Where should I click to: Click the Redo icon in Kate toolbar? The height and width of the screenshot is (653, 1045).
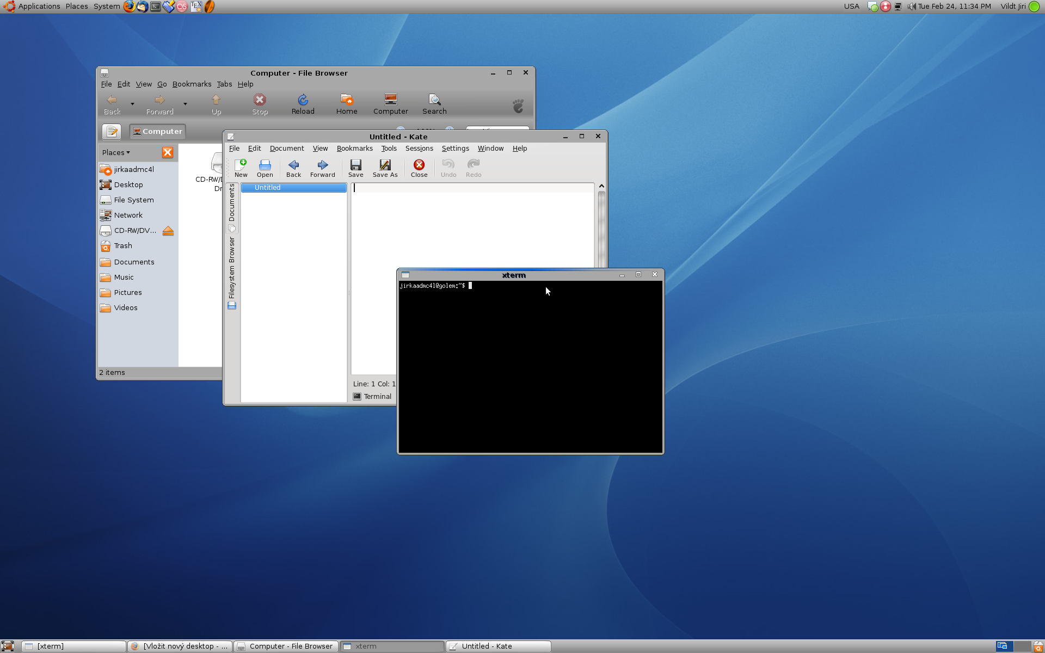474,168
